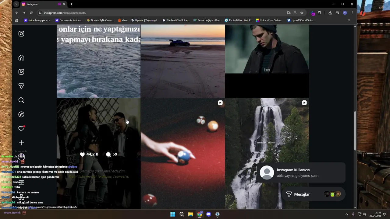Image resolution: width=390 pixels, height=219 pixels.
Task: Click the Create plus icon
Action: [21, 143]
